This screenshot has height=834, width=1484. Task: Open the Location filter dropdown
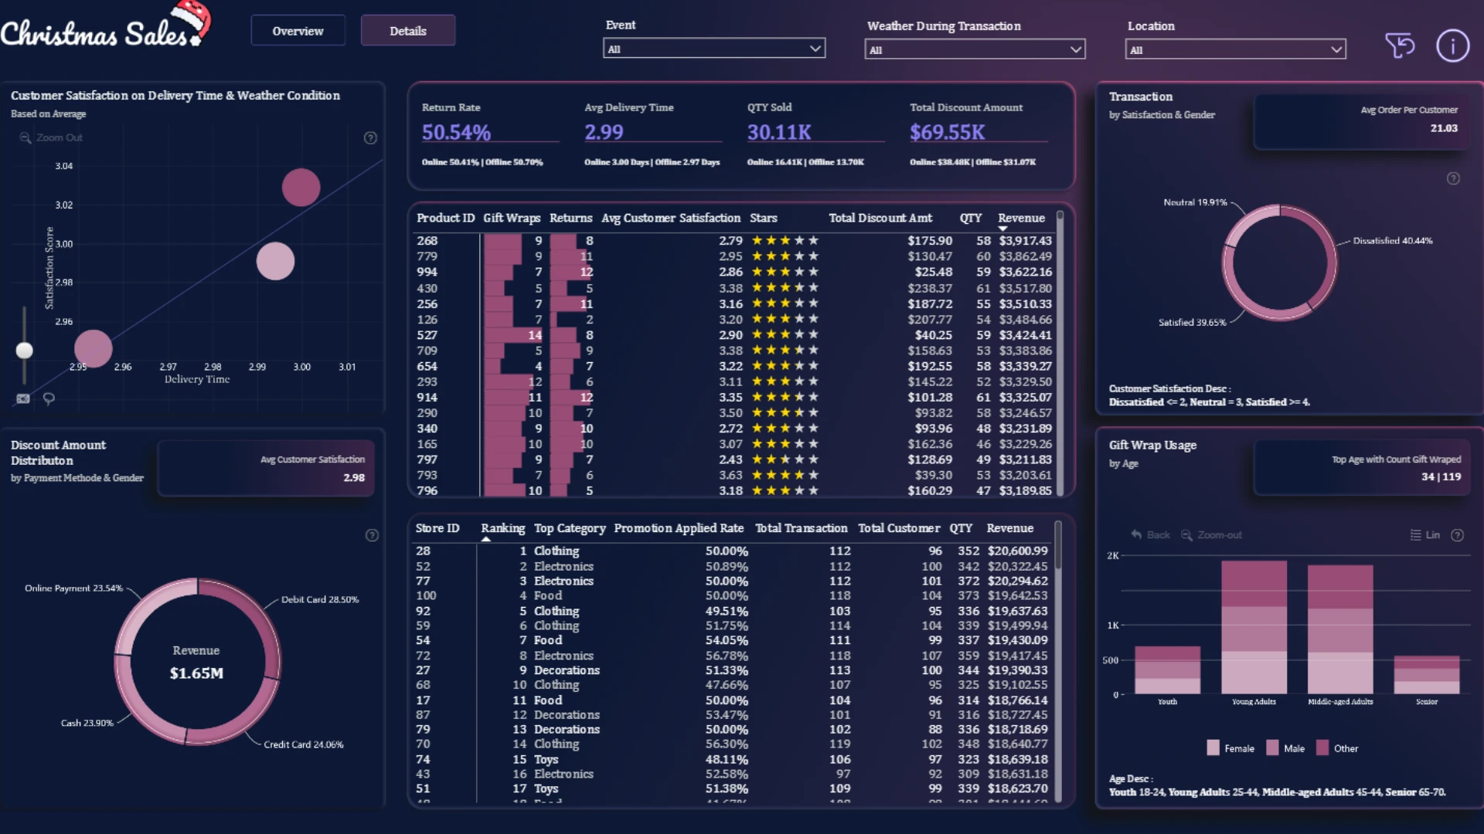pos(1235,49)
